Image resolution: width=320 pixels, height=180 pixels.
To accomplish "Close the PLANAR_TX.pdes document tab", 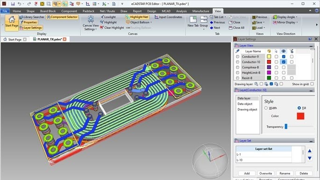I will tap(64, 39).
